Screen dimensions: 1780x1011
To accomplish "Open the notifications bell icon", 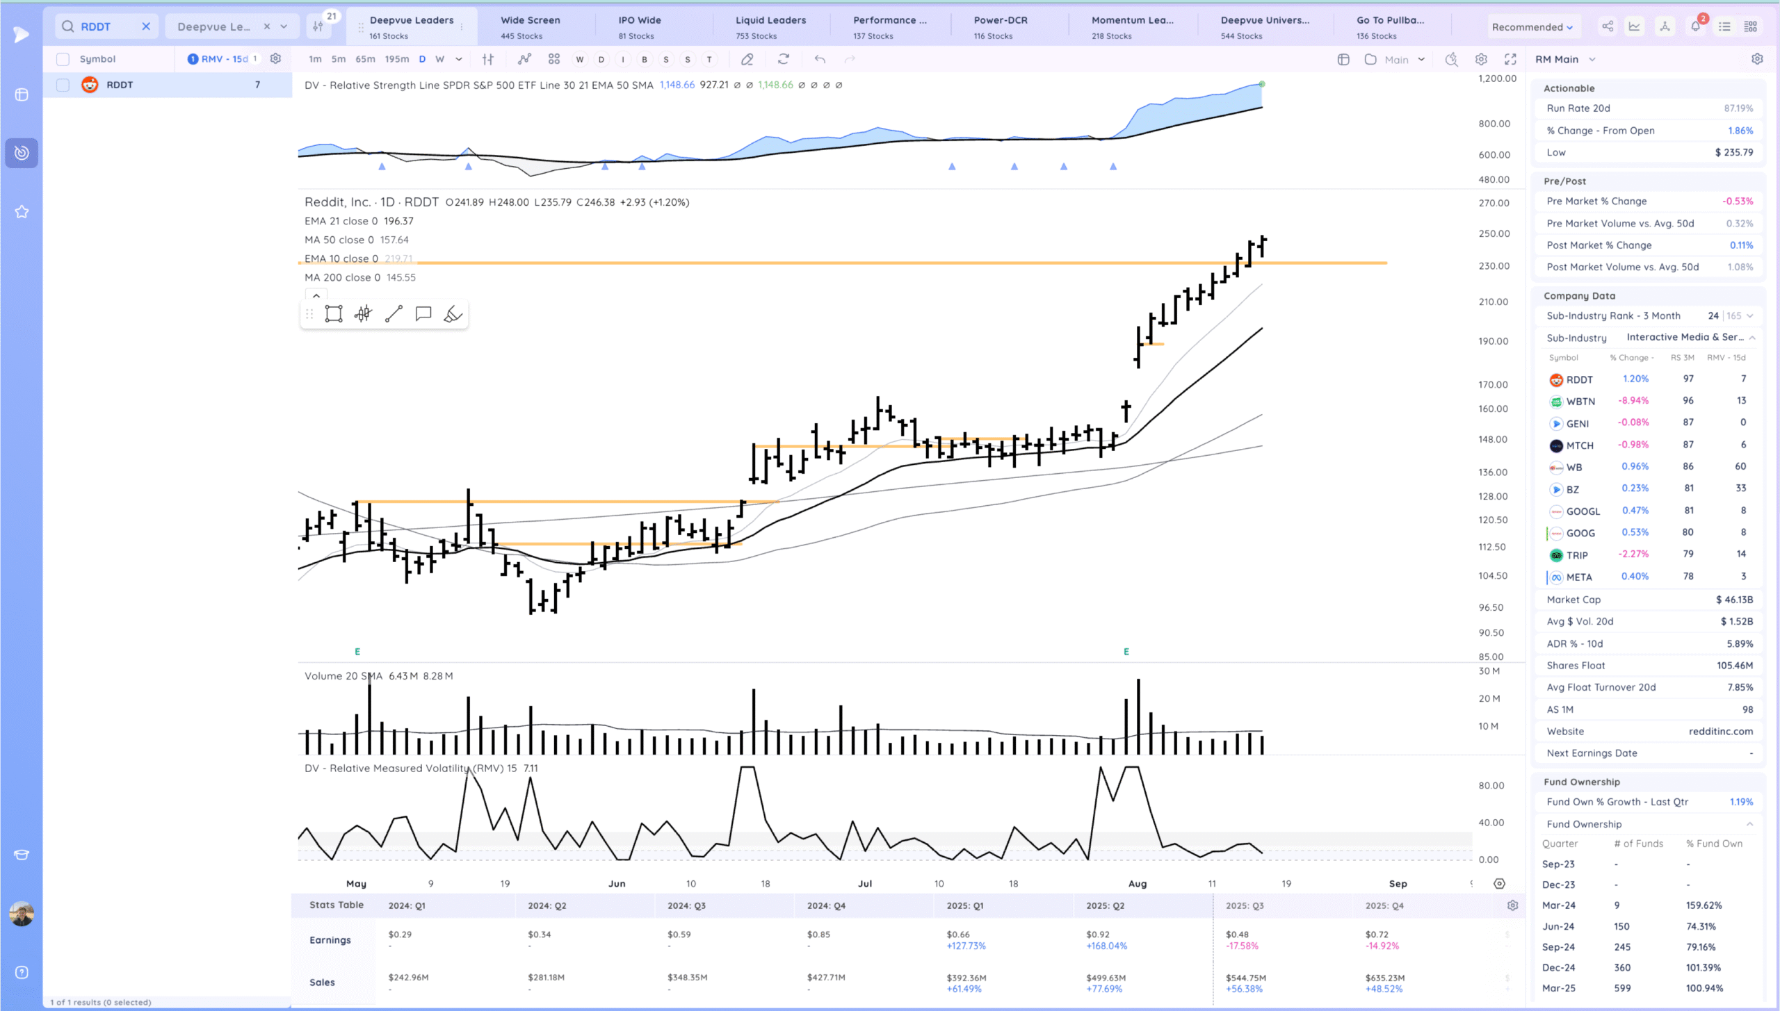I will coord(1695,27).
